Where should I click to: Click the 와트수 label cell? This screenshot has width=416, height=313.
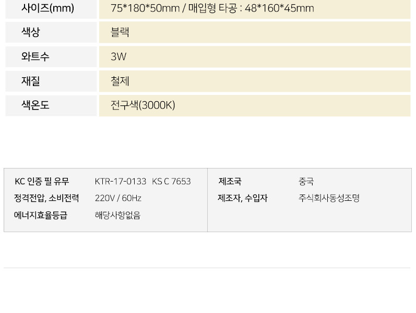(x=51, y=57)
